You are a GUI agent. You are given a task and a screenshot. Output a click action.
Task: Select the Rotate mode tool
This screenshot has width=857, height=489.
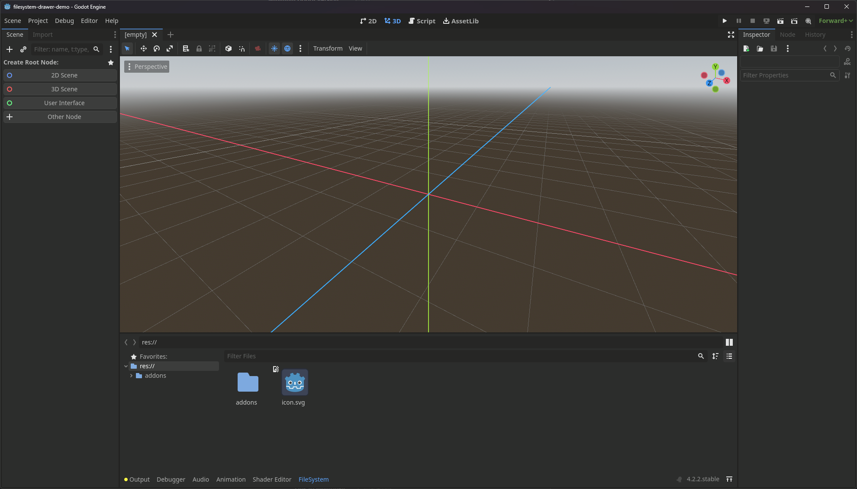click(x=157, y=48)
